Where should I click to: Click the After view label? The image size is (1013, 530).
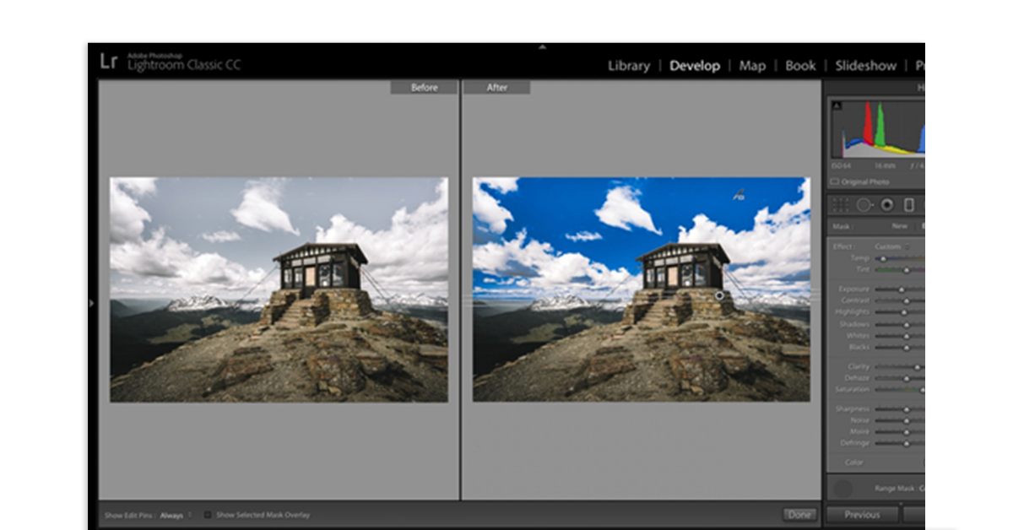tap(496, 88)
